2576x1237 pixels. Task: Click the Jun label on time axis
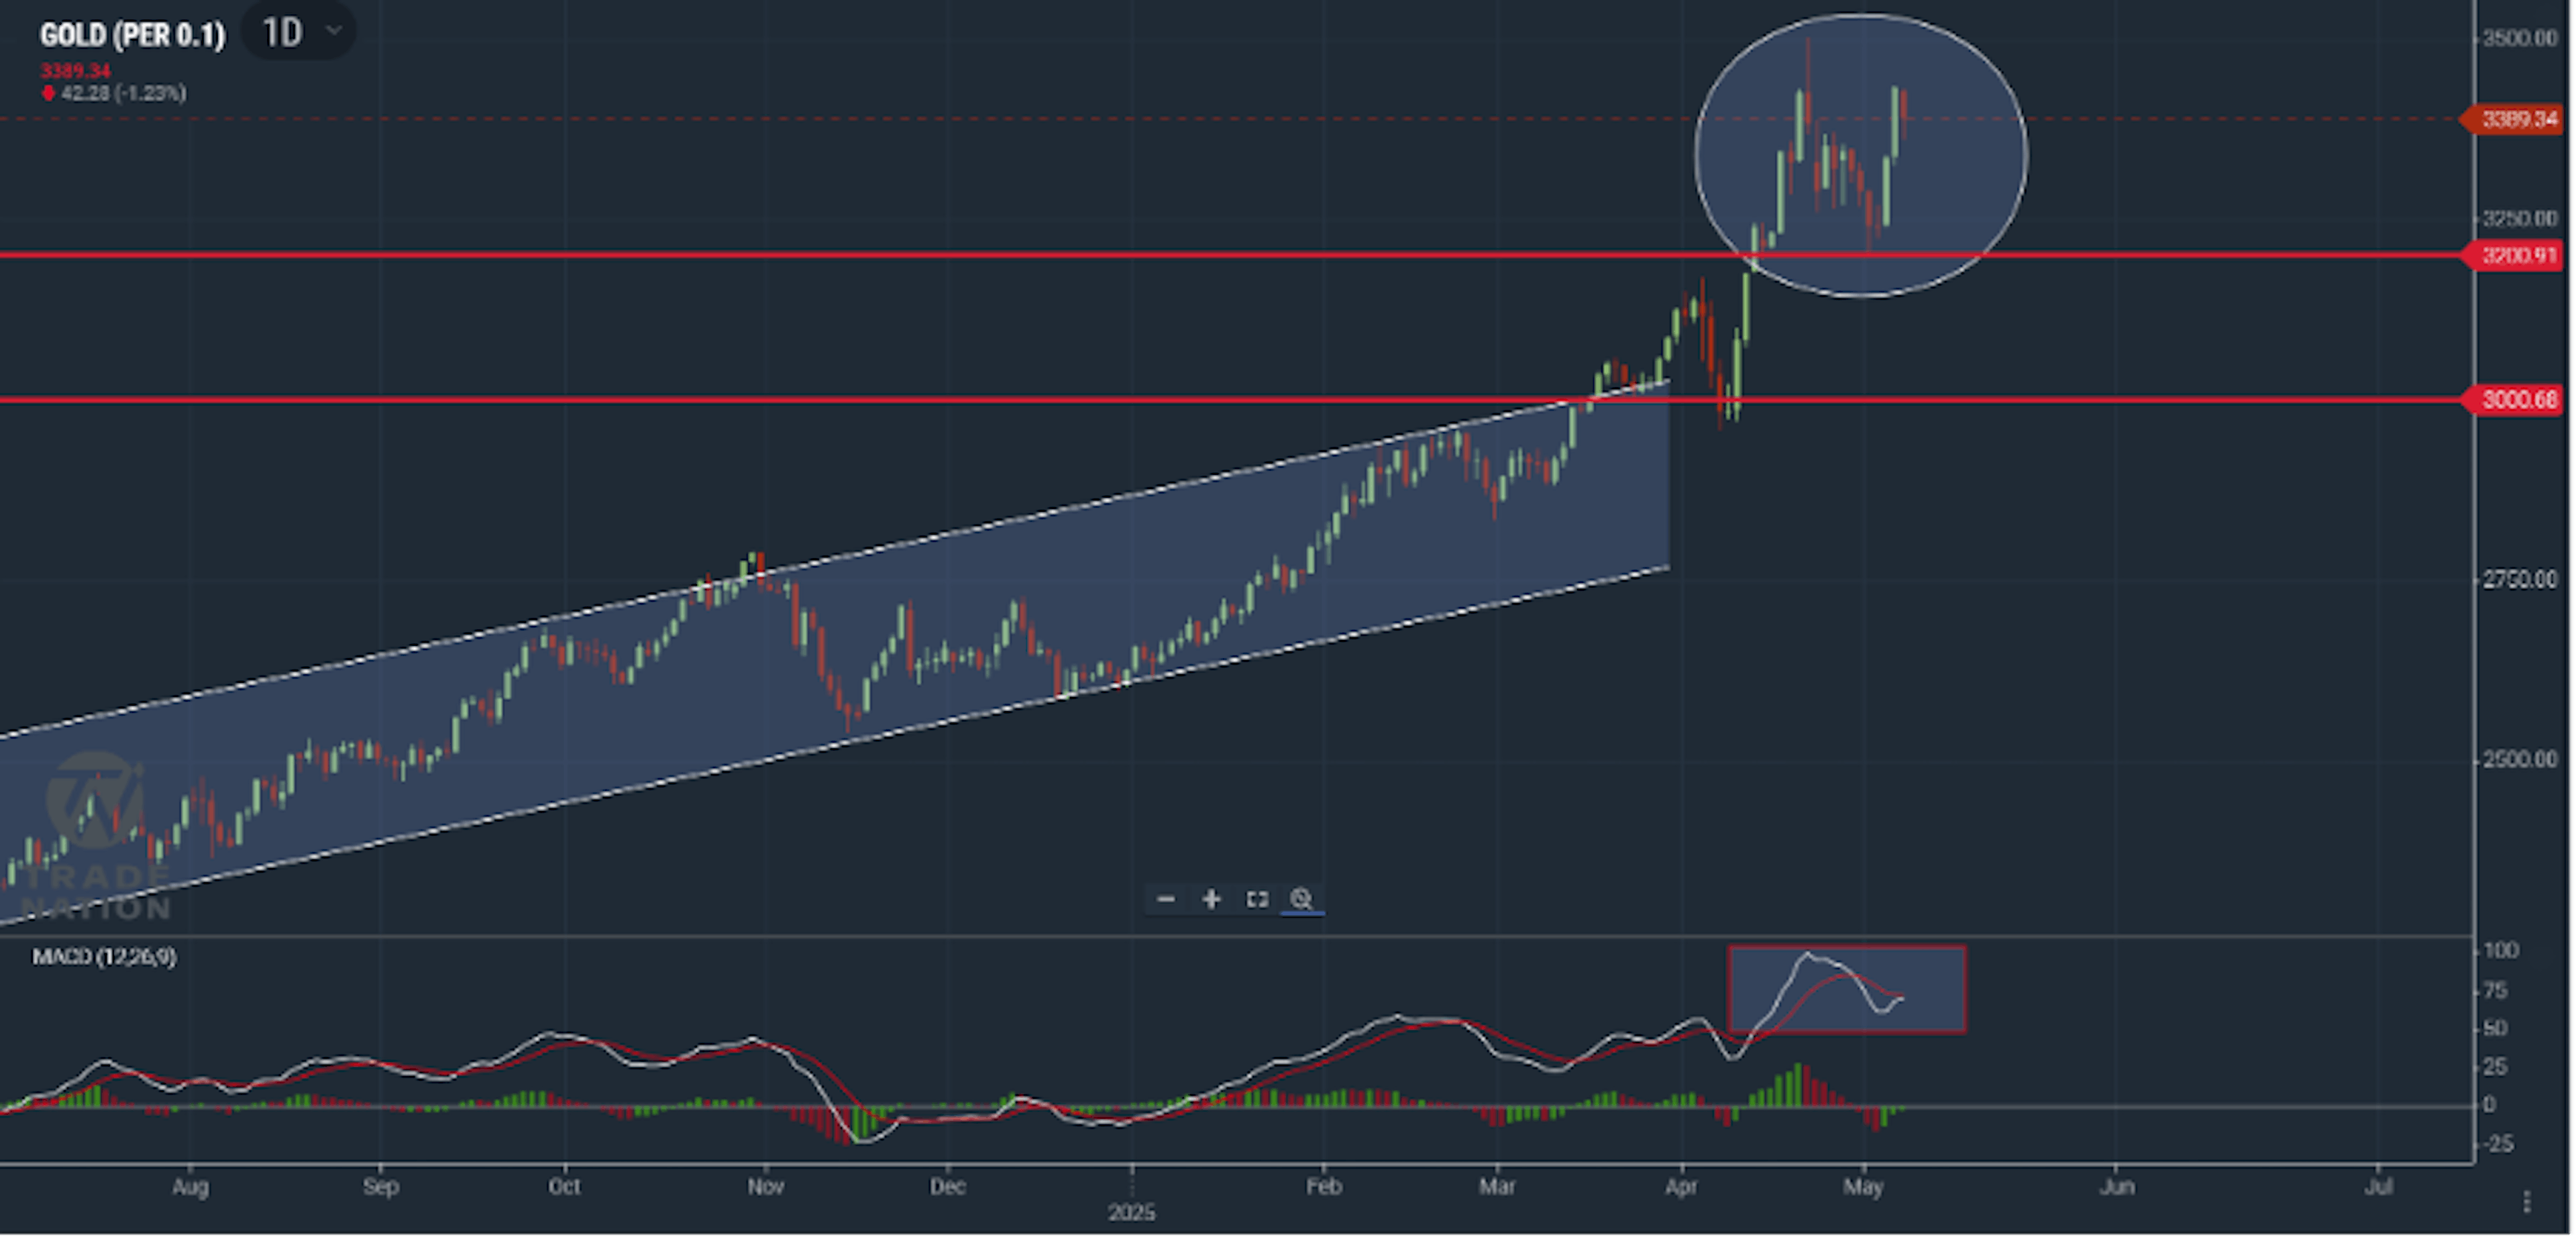pos(2117,1187)
